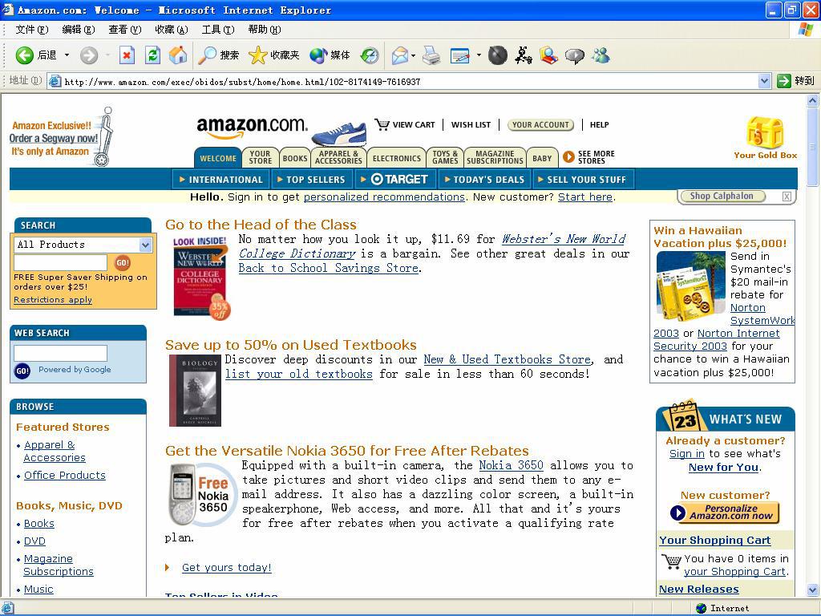Screen dimensions: 821x616
Task: Open the Toys & Games tab
Action: 445,157
